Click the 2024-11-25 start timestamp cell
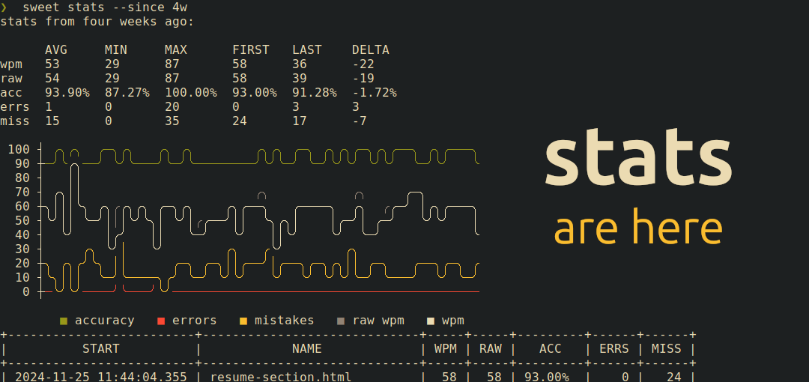809x382 pixels. click(100, 377)
